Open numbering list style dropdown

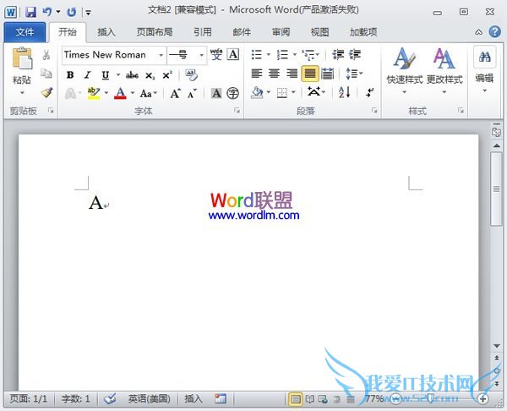(295, 55)
